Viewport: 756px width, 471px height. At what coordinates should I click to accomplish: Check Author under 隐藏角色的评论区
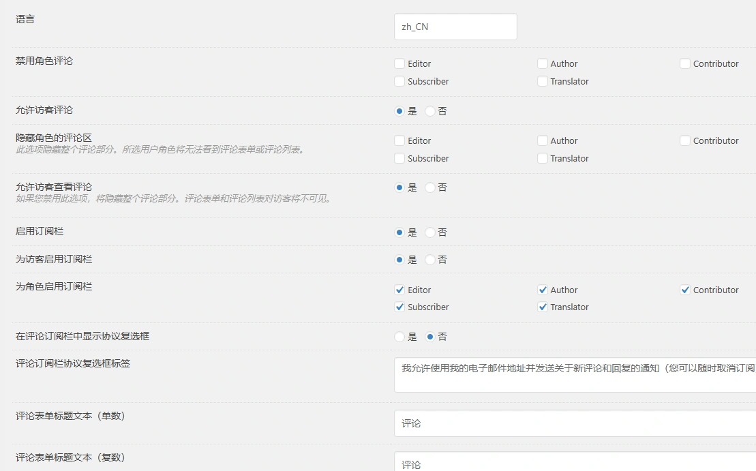tap(542, 140)
